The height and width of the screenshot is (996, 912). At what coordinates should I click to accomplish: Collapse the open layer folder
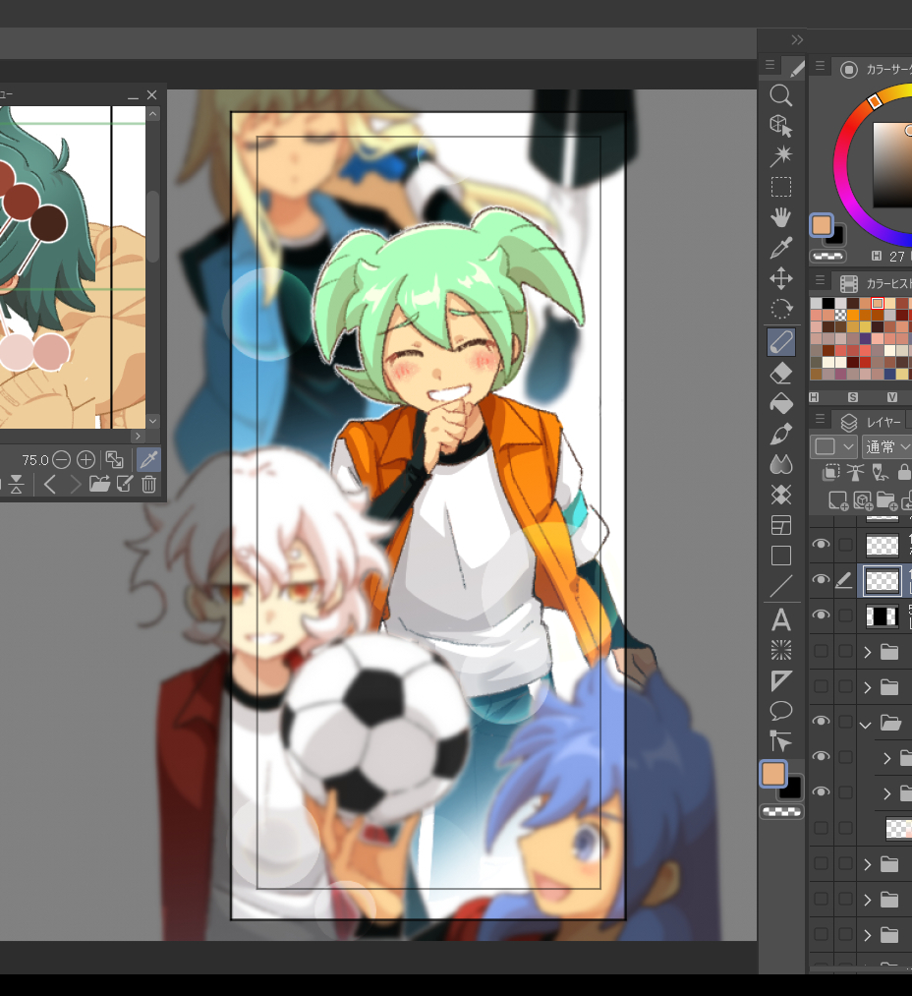click(x=865, y=724)
